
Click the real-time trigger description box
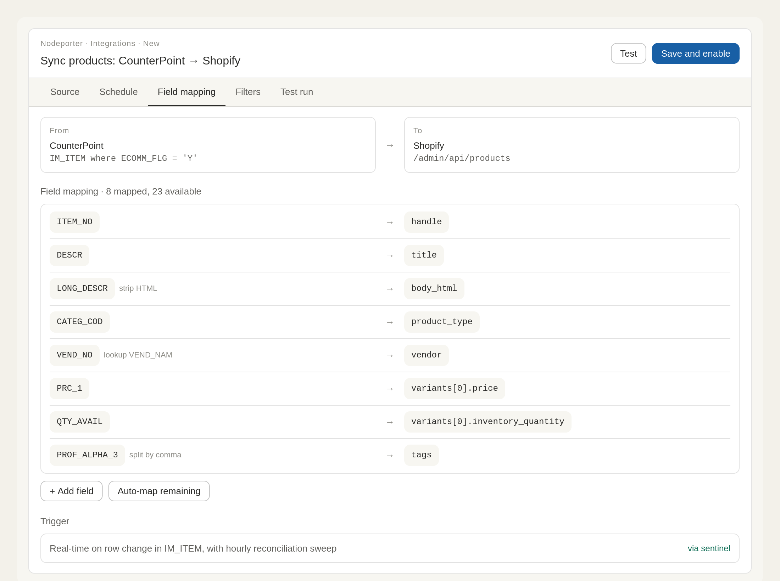point(390,548)
